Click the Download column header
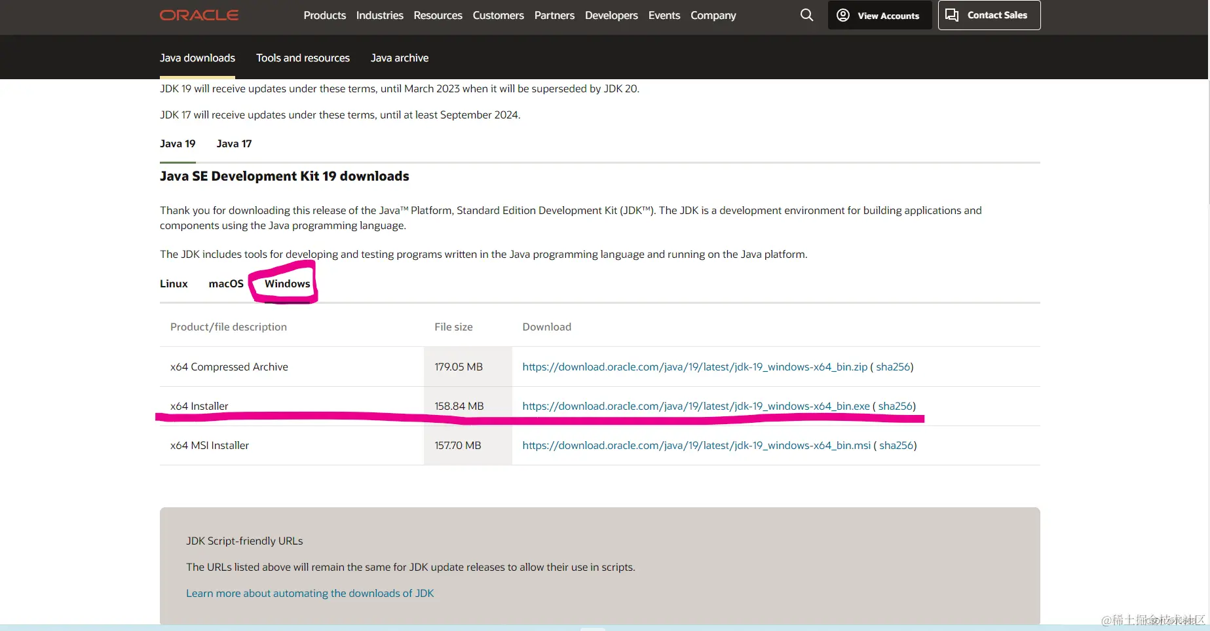Viewport: 1210px width, 631px height. coord(546,327)
